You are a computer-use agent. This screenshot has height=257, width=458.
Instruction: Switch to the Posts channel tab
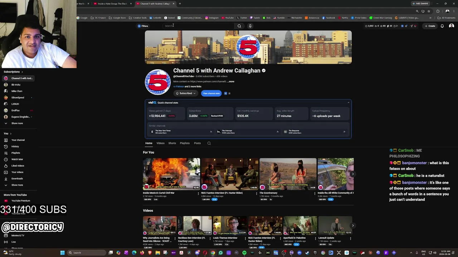(197, 143)
